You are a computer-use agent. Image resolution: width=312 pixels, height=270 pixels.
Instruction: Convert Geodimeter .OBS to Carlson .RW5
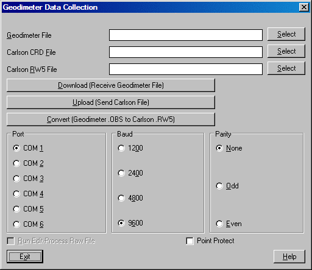111,119
